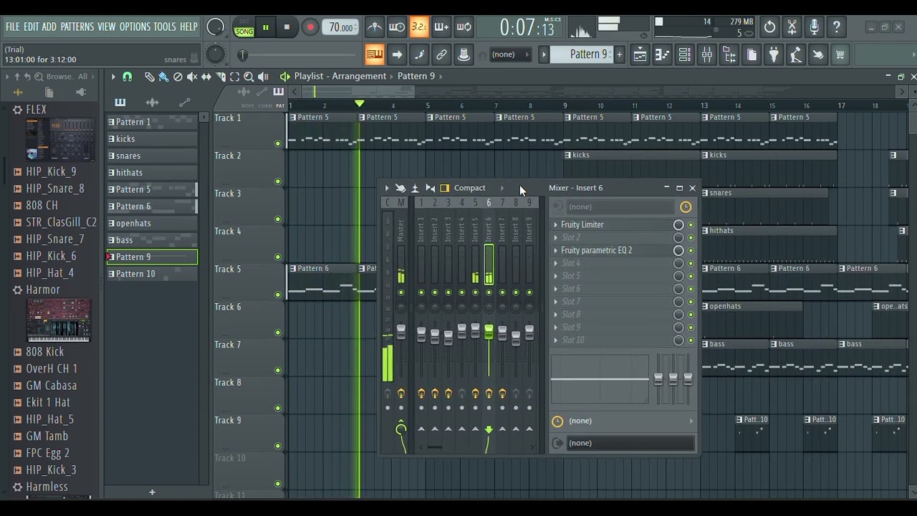The height and width of the screenshot is (516, 917).
Task: Toggle the link/multilink controllers icon
Action: pyautogui.click(x=441, y=54)
